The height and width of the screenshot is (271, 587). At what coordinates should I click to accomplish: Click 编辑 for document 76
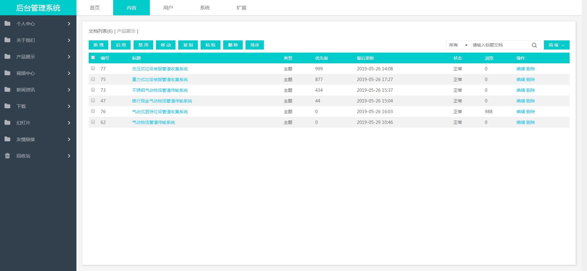[x=520, y=112]
